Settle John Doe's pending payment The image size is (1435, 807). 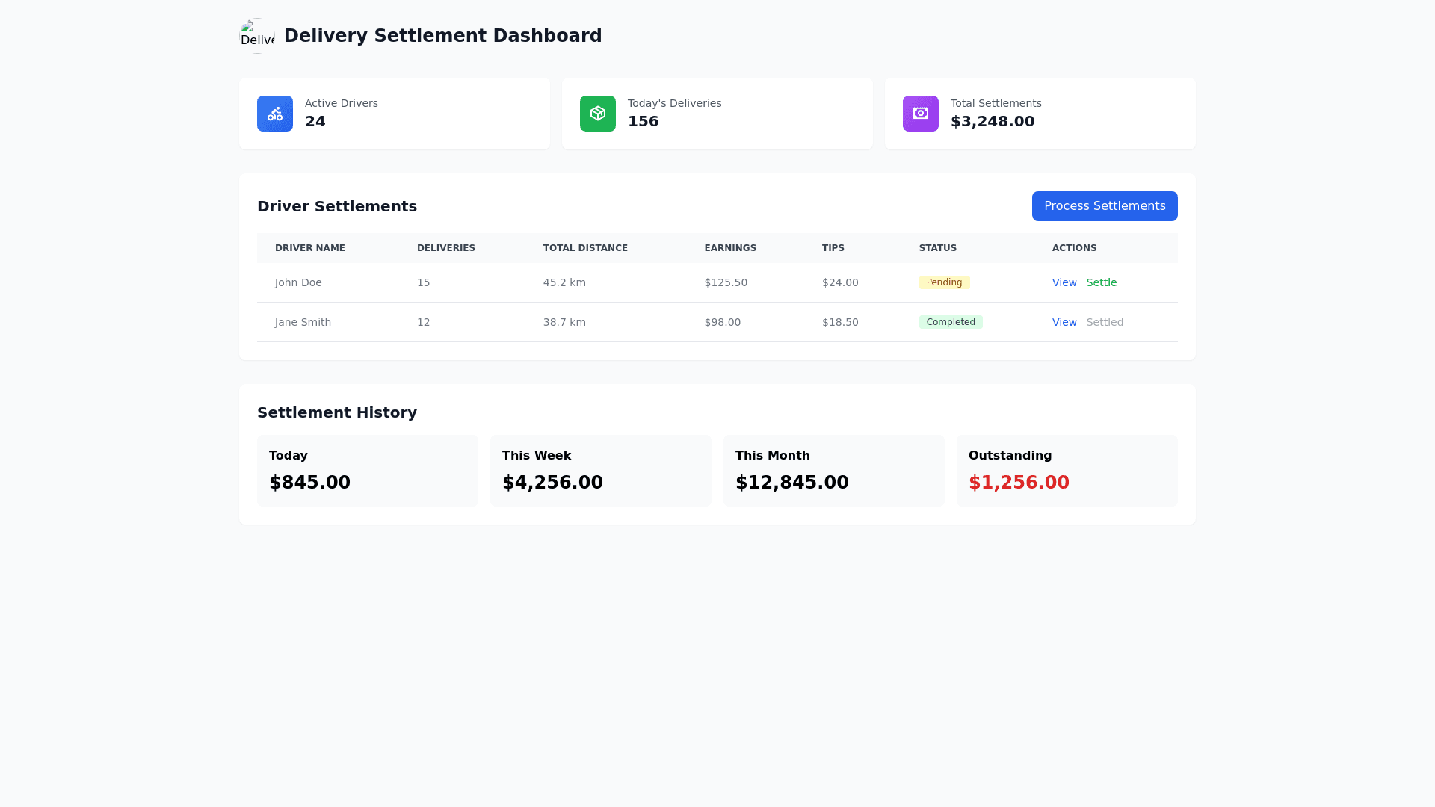[x=1102, y=282]
